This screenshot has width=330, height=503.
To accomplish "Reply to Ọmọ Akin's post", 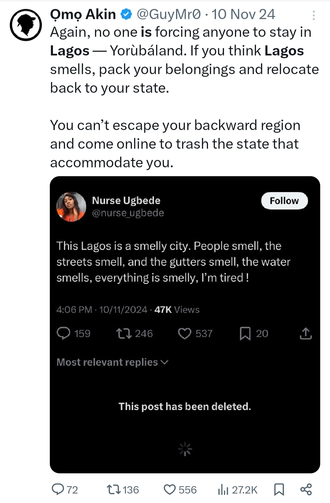I will 58,489.
